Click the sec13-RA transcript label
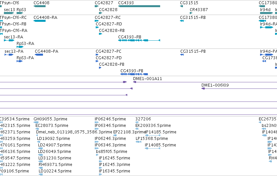 [x=13, y=37]
